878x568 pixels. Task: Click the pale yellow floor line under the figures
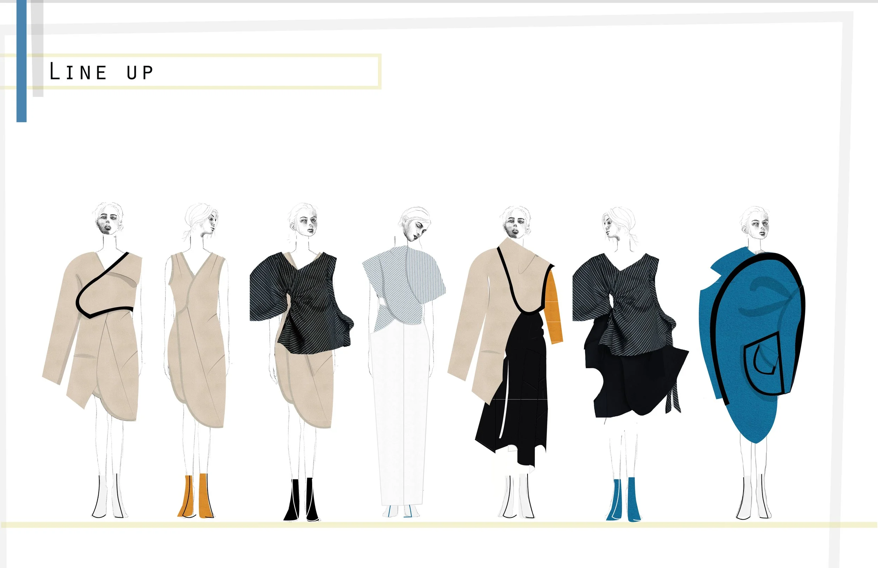pos(439,524)
